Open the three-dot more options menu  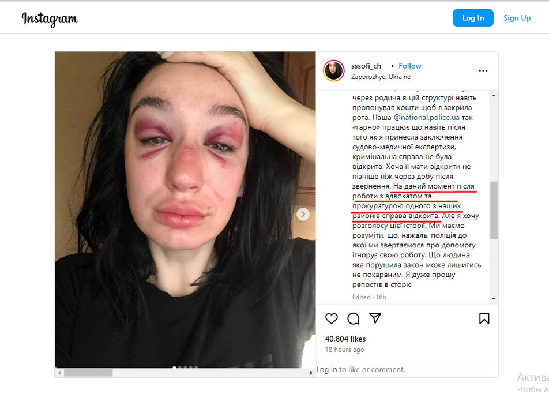(483, 71)
